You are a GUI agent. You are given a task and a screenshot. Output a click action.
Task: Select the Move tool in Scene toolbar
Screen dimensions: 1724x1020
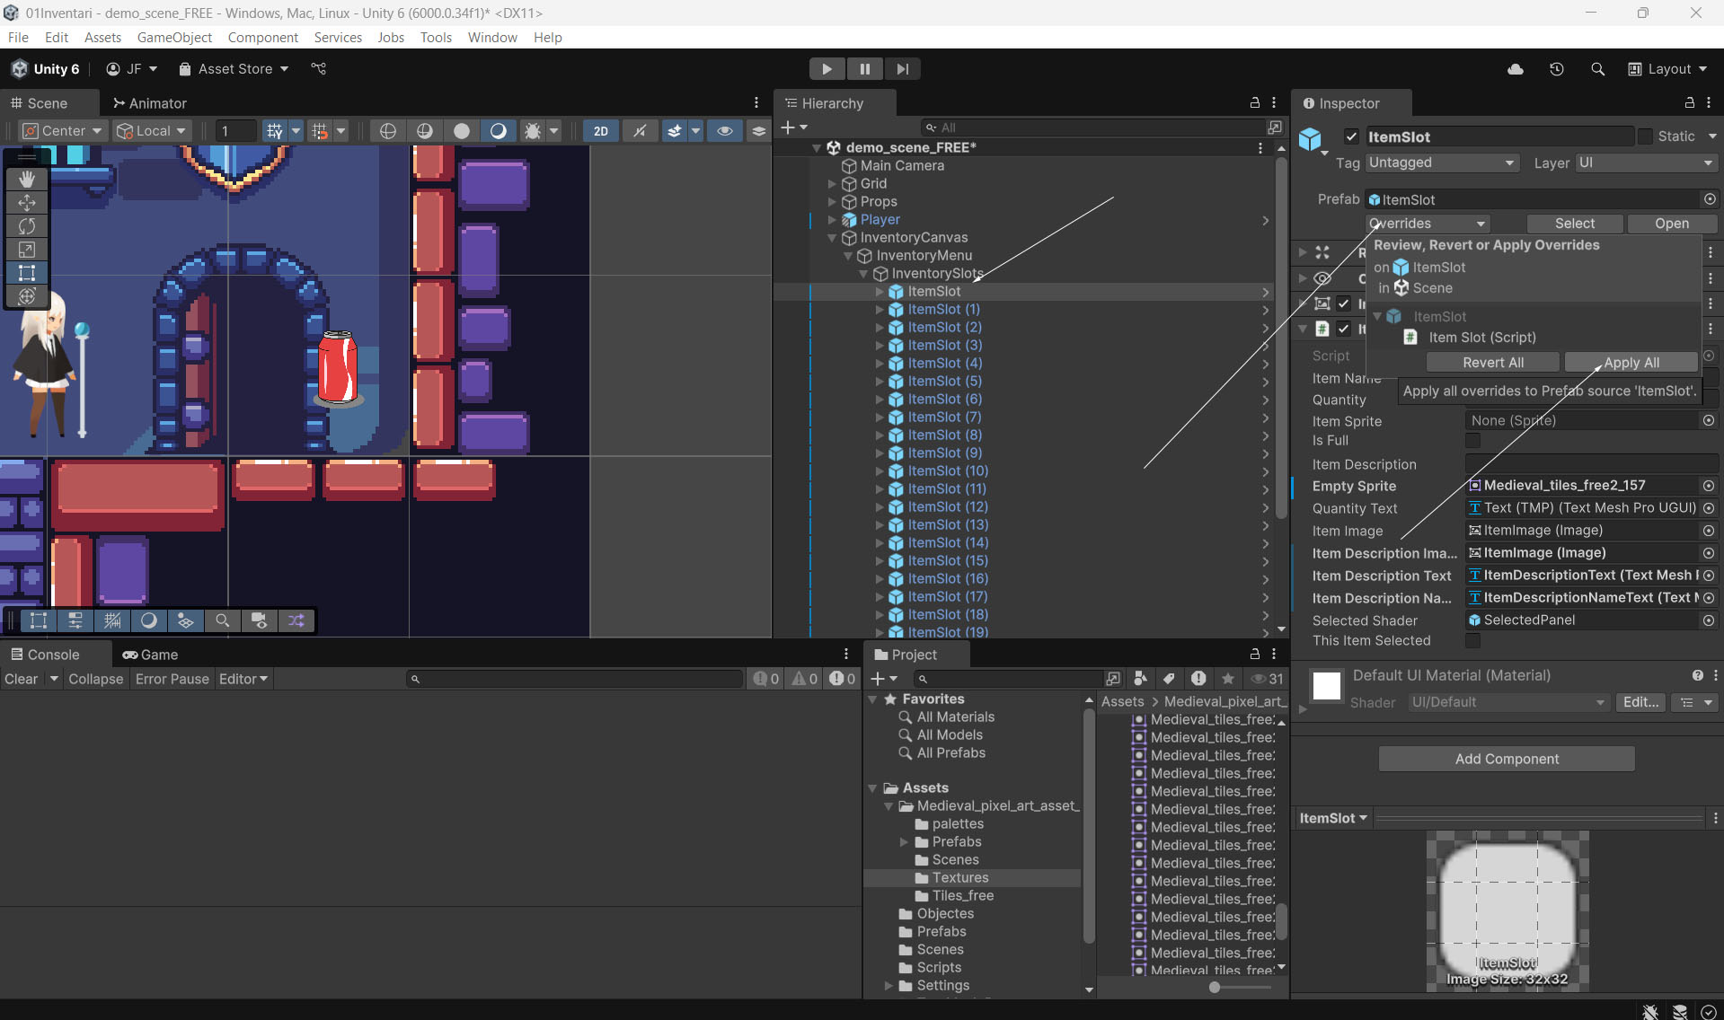[x=27, y=203]
